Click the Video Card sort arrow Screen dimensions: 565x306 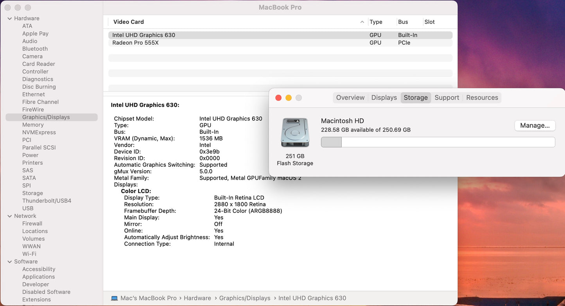pos(362,22)
